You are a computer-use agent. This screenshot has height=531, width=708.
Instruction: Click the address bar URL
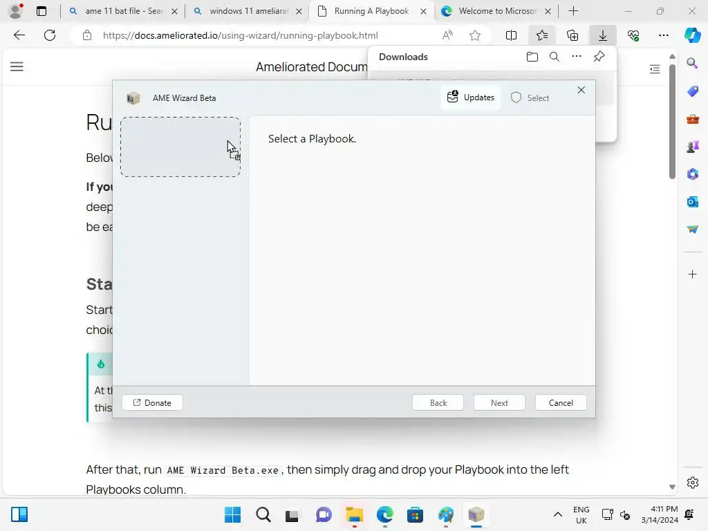pyautogui.click(x=240, y=35)
